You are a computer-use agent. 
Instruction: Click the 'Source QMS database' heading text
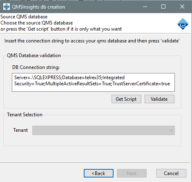pos(24,17)
